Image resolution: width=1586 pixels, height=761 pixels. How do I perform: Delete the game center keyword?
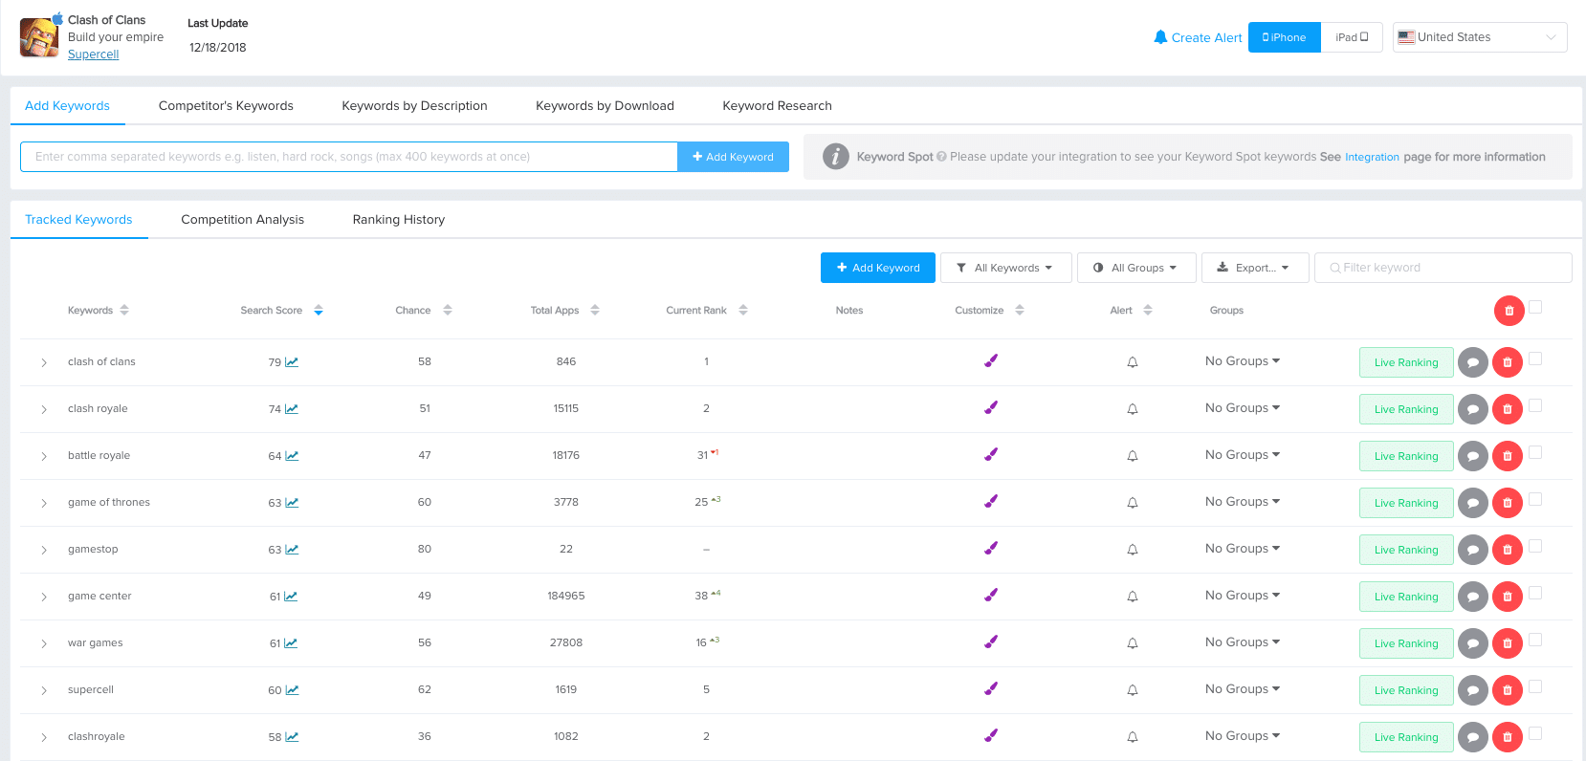[x=1508, y=597]
